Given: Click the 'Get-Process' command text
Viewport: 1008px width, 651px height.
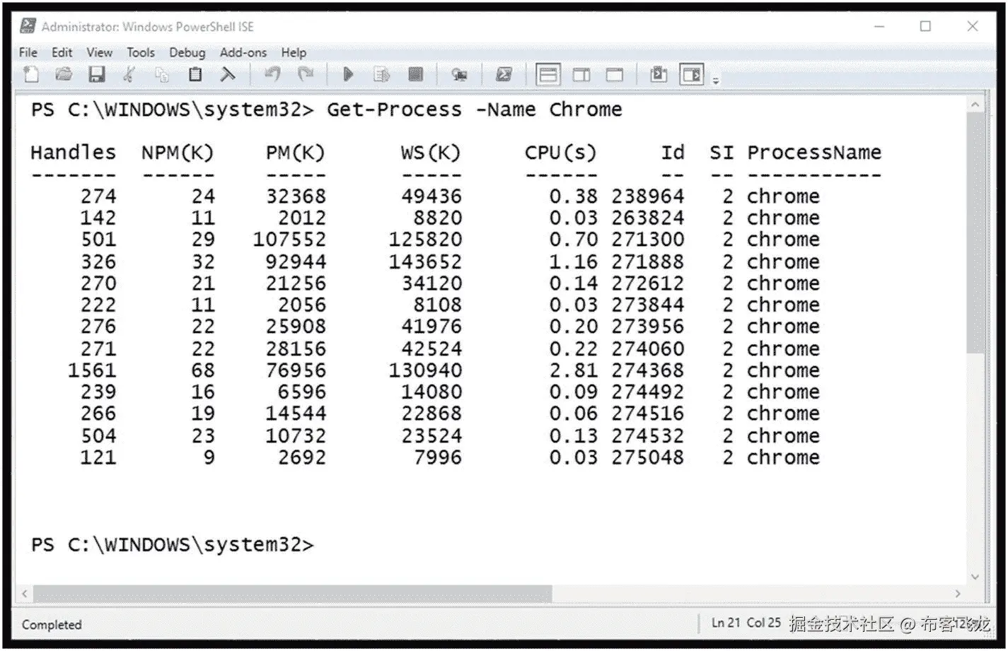Looking at the screenshot, I should click(394, 110).
